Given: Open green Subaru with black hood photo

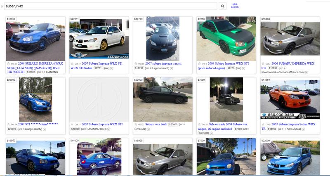Looking at the screenshot, I should click(226, 39).
